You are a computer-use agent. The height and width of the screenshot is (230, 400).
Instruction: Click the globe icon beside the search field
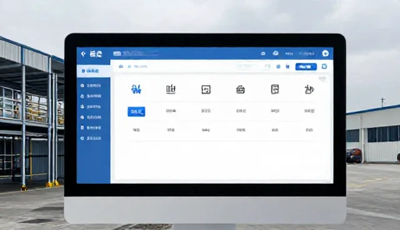[278, 66]
